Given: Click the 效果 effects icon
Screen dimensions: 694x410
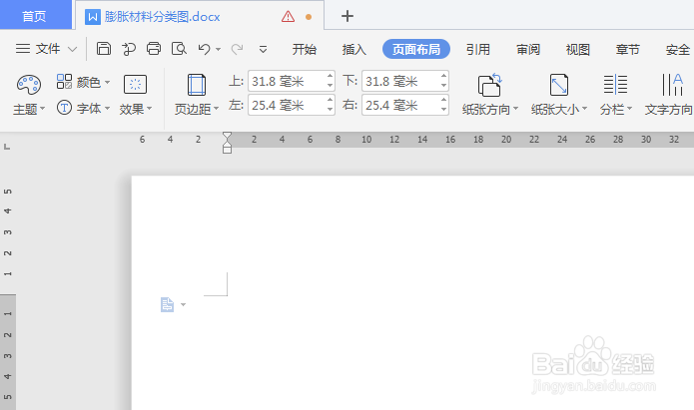Looking at the screenshot, I should [135, 85].
